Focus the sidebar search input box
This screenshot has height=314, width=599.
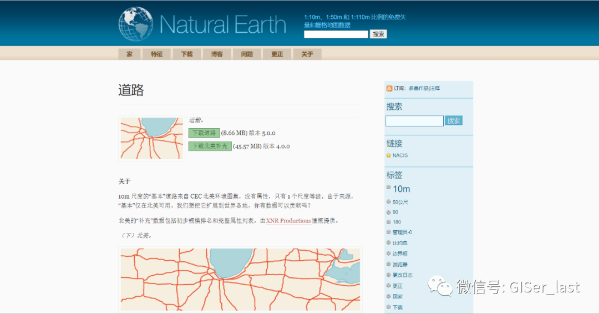(x=414, y=121)
